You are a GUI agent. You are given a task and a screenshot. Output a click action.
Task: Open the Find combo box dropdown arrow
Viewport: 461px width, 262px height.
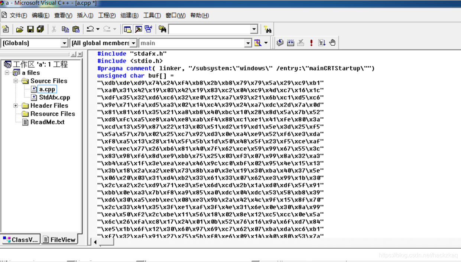point(254,29)
